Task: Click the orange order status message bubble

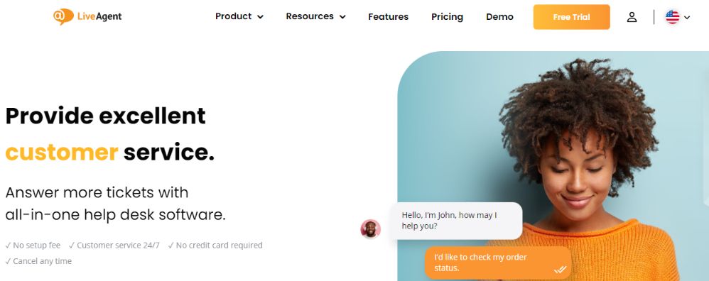Action: tap(498, 263)
